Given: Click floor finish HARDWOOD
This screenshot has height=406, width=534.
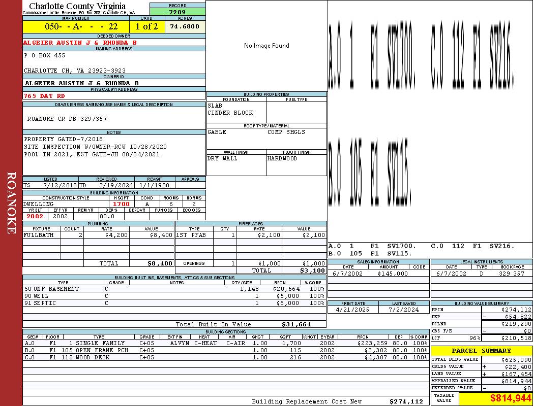Looking at the screenshot, I should 282,159.
